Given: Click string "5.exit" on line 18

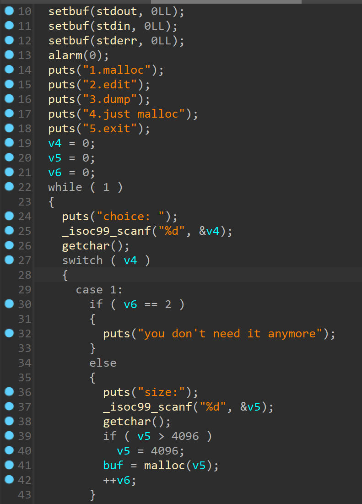Looking at the screenshot, I should coord(110,128).
